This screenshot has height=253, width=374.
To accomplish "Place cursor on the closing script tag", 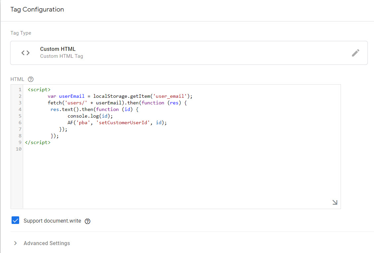I will click(x=38, y=142).
